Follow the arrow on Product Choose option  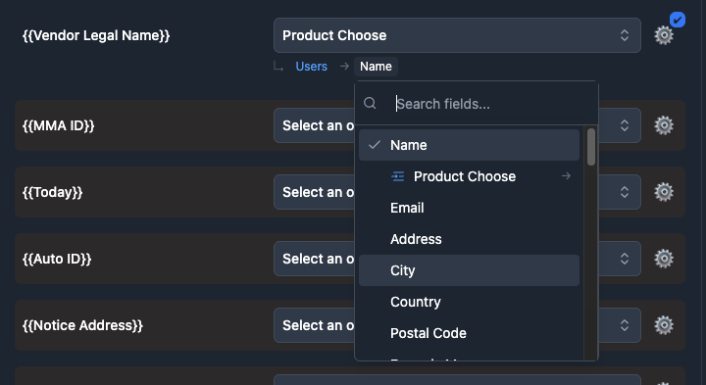[566, 176]
